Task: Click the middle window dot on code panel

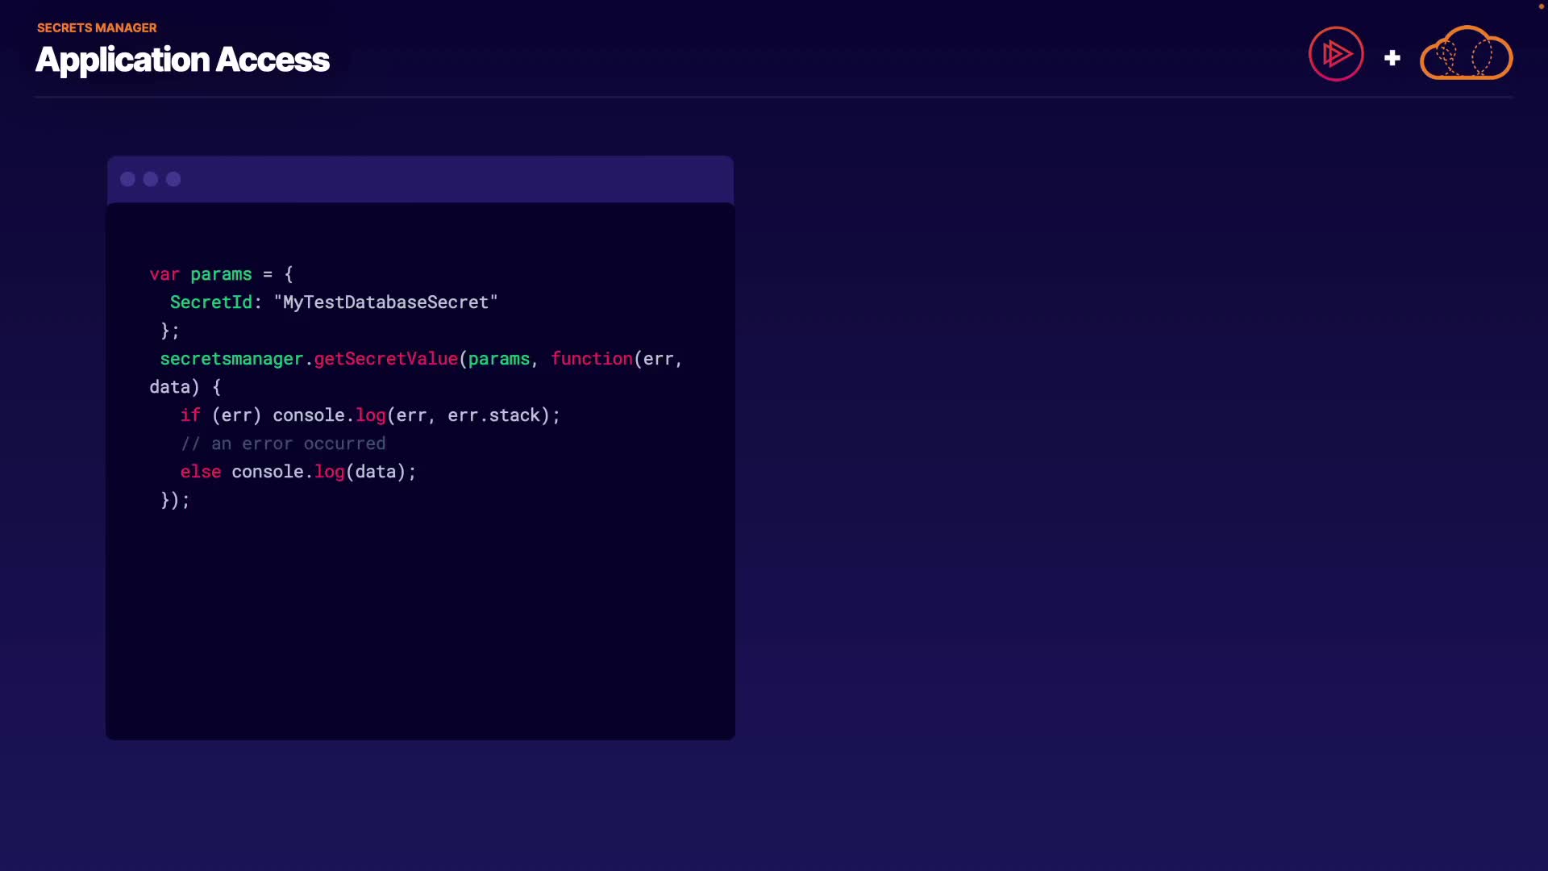Action: click(151, 179)
